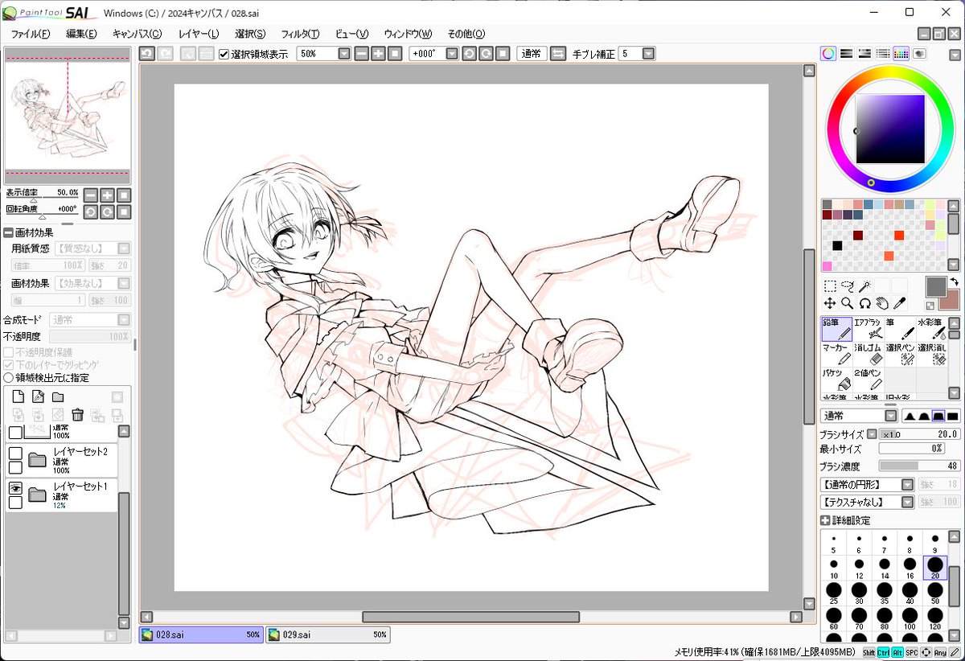Select the flattest brush edge shape

pyautogui.click(x=953, y=416)
